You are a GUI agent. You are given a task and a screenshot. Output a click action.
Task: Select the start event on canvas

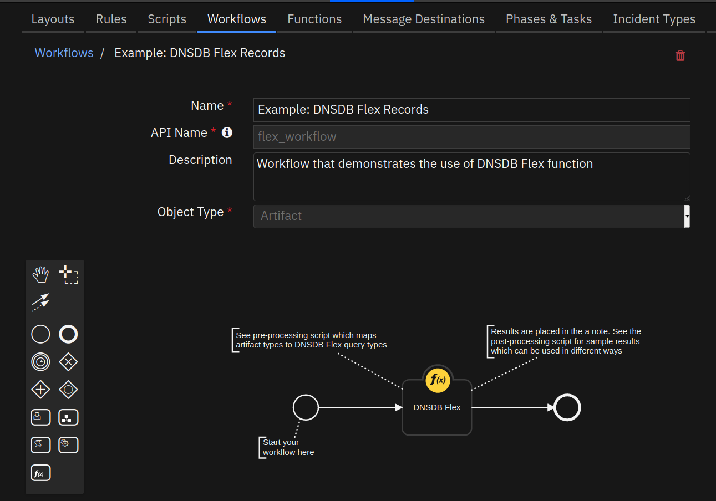click(306, 407)
